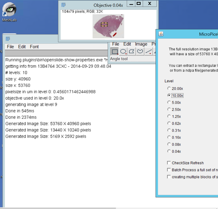The width and height of the screenshot is (218, 209).
Task: Check the creating multiple blocks option
Action: [x=169, y=177]
